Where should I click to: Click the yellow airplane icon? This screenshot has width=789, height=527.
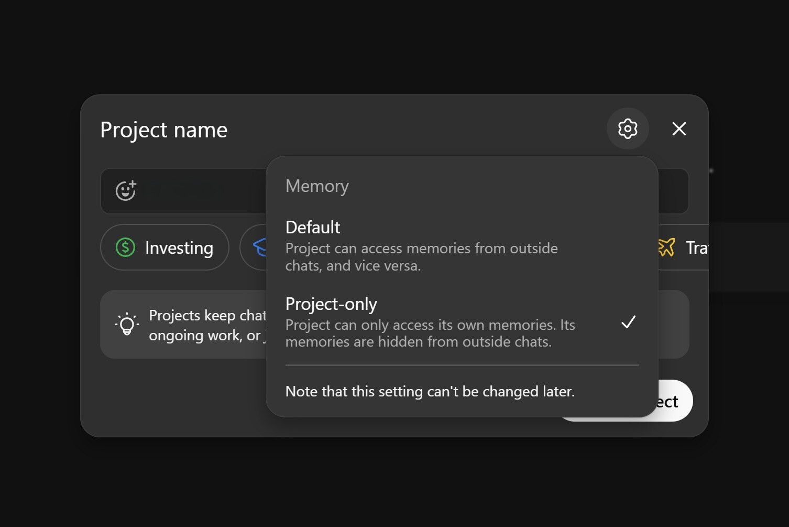click(x=666, y=247)
